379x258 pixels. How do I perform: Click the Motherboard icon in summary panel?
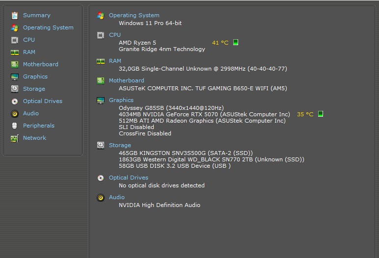point(101,80)
